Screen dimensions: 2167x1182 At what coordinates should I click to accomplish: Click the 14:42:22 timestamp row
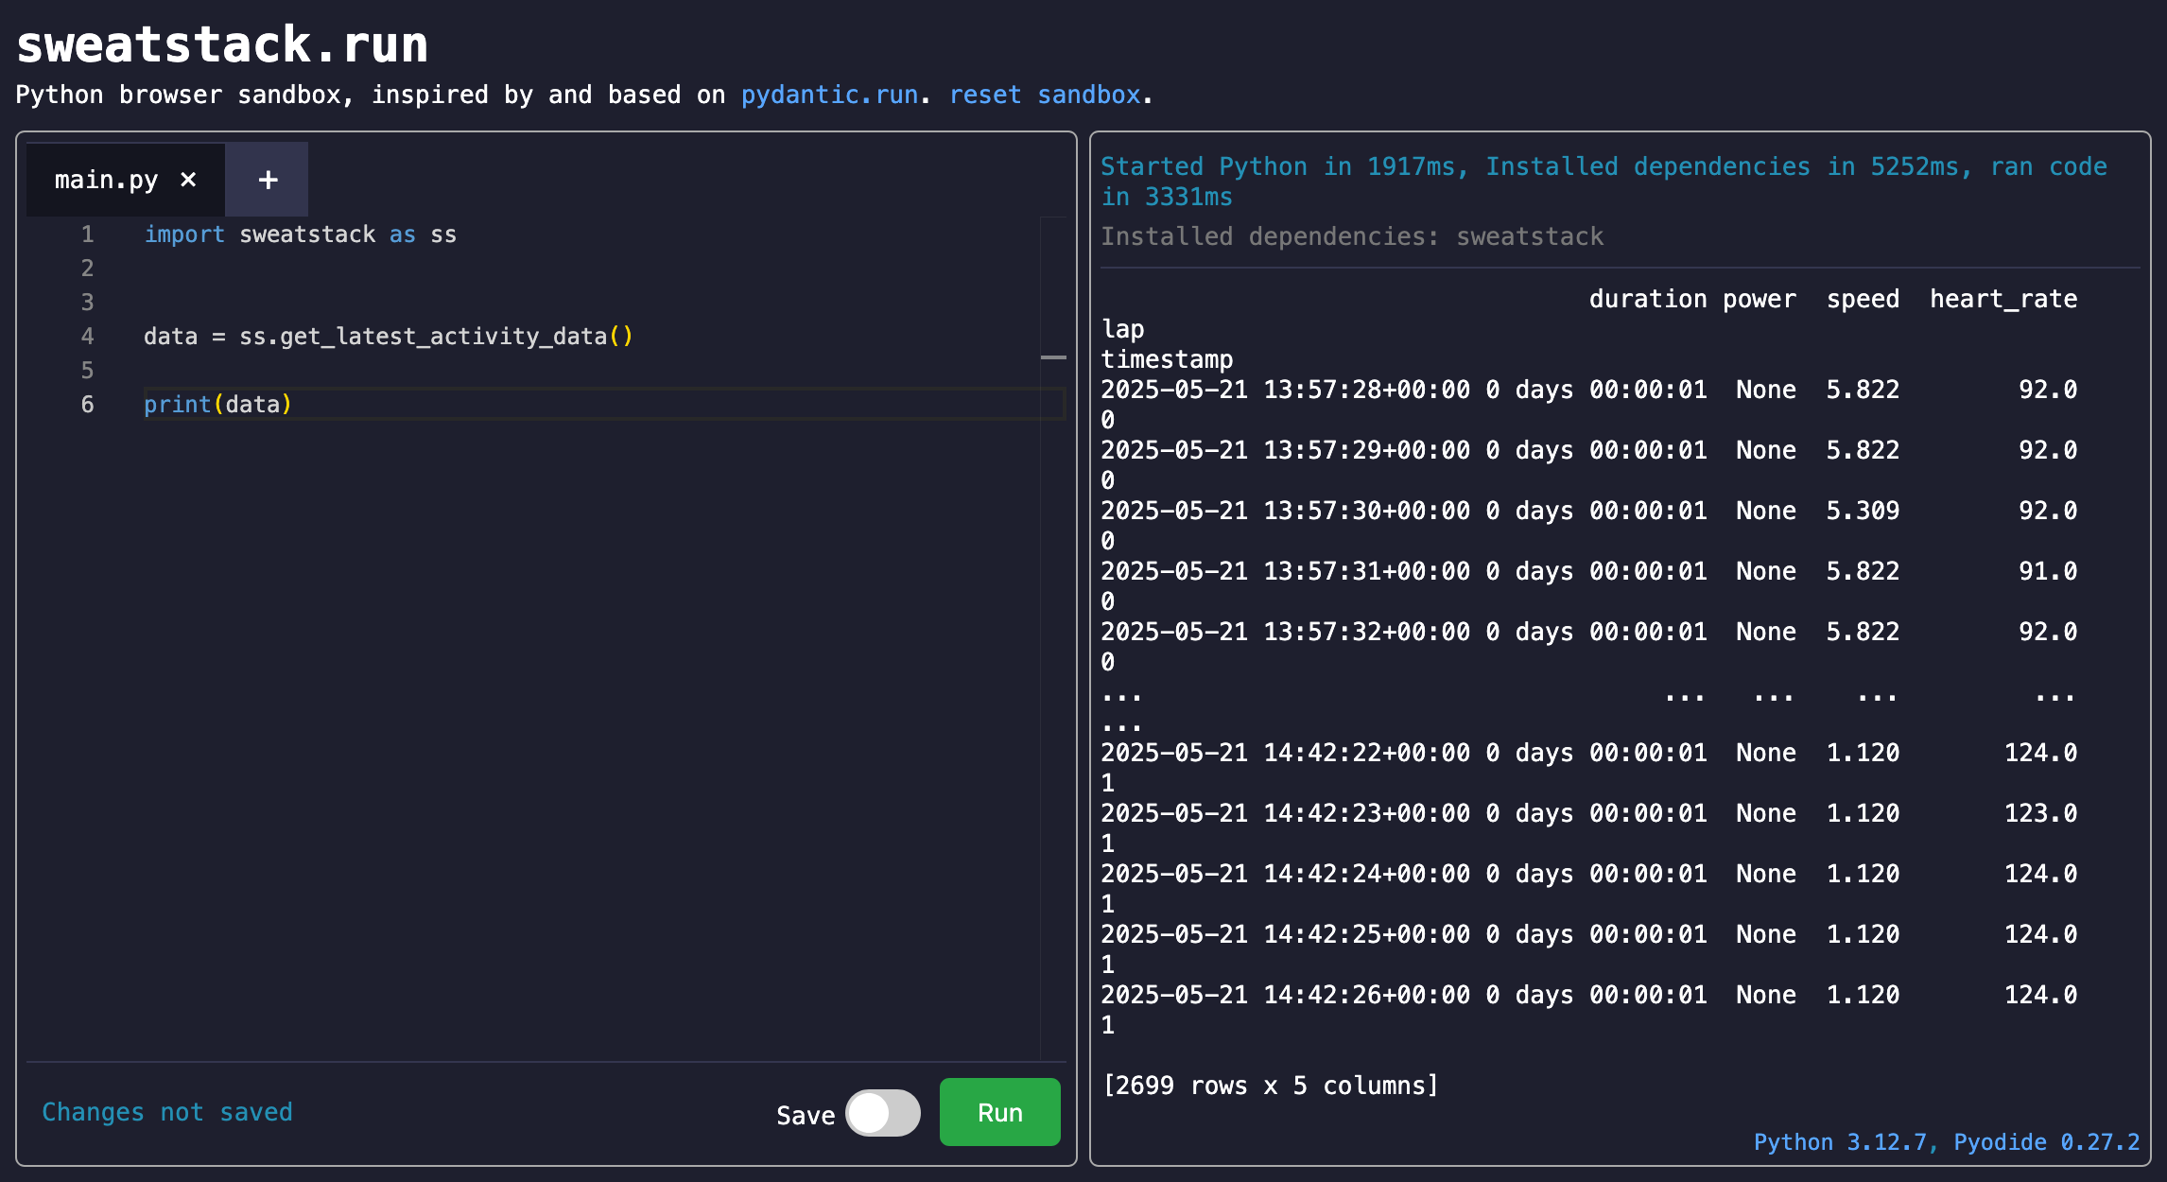coord(1589,753)
